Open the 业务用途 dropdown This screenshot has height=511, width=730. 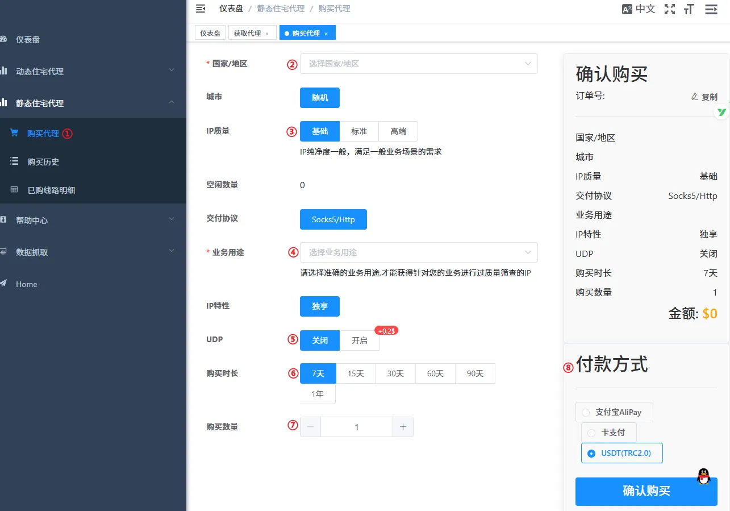(x=419, y=252)
